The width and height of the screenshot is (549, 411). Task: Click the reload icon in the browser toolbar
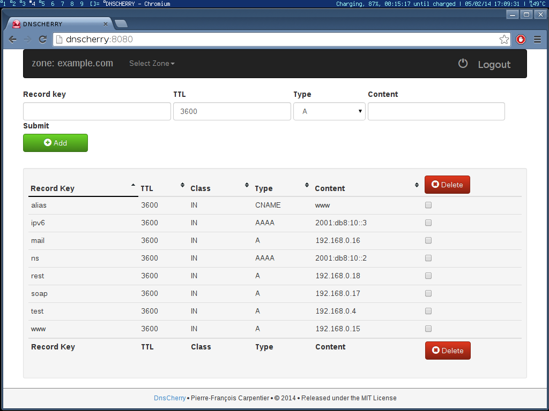pyautogui.click(x=42, y=39)
